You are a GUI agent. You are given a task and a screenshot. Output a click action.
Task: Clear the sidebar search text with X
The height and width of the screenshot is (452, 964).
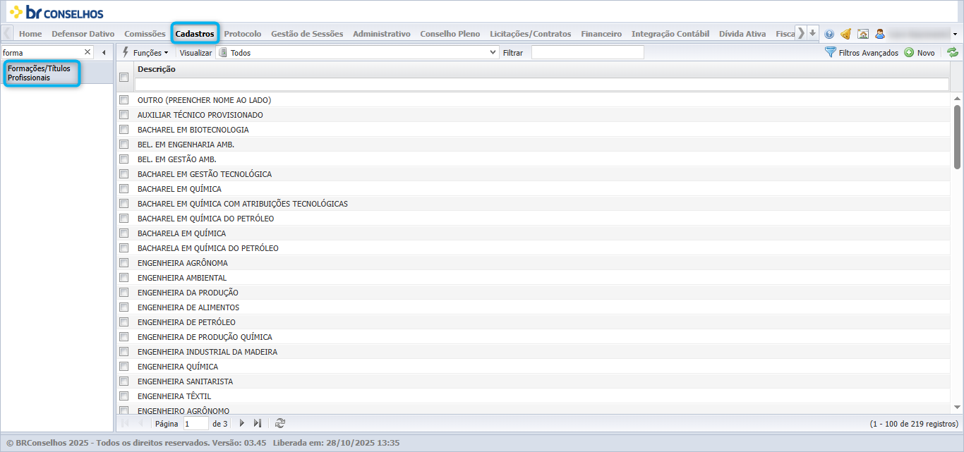[x=88, y=52]
